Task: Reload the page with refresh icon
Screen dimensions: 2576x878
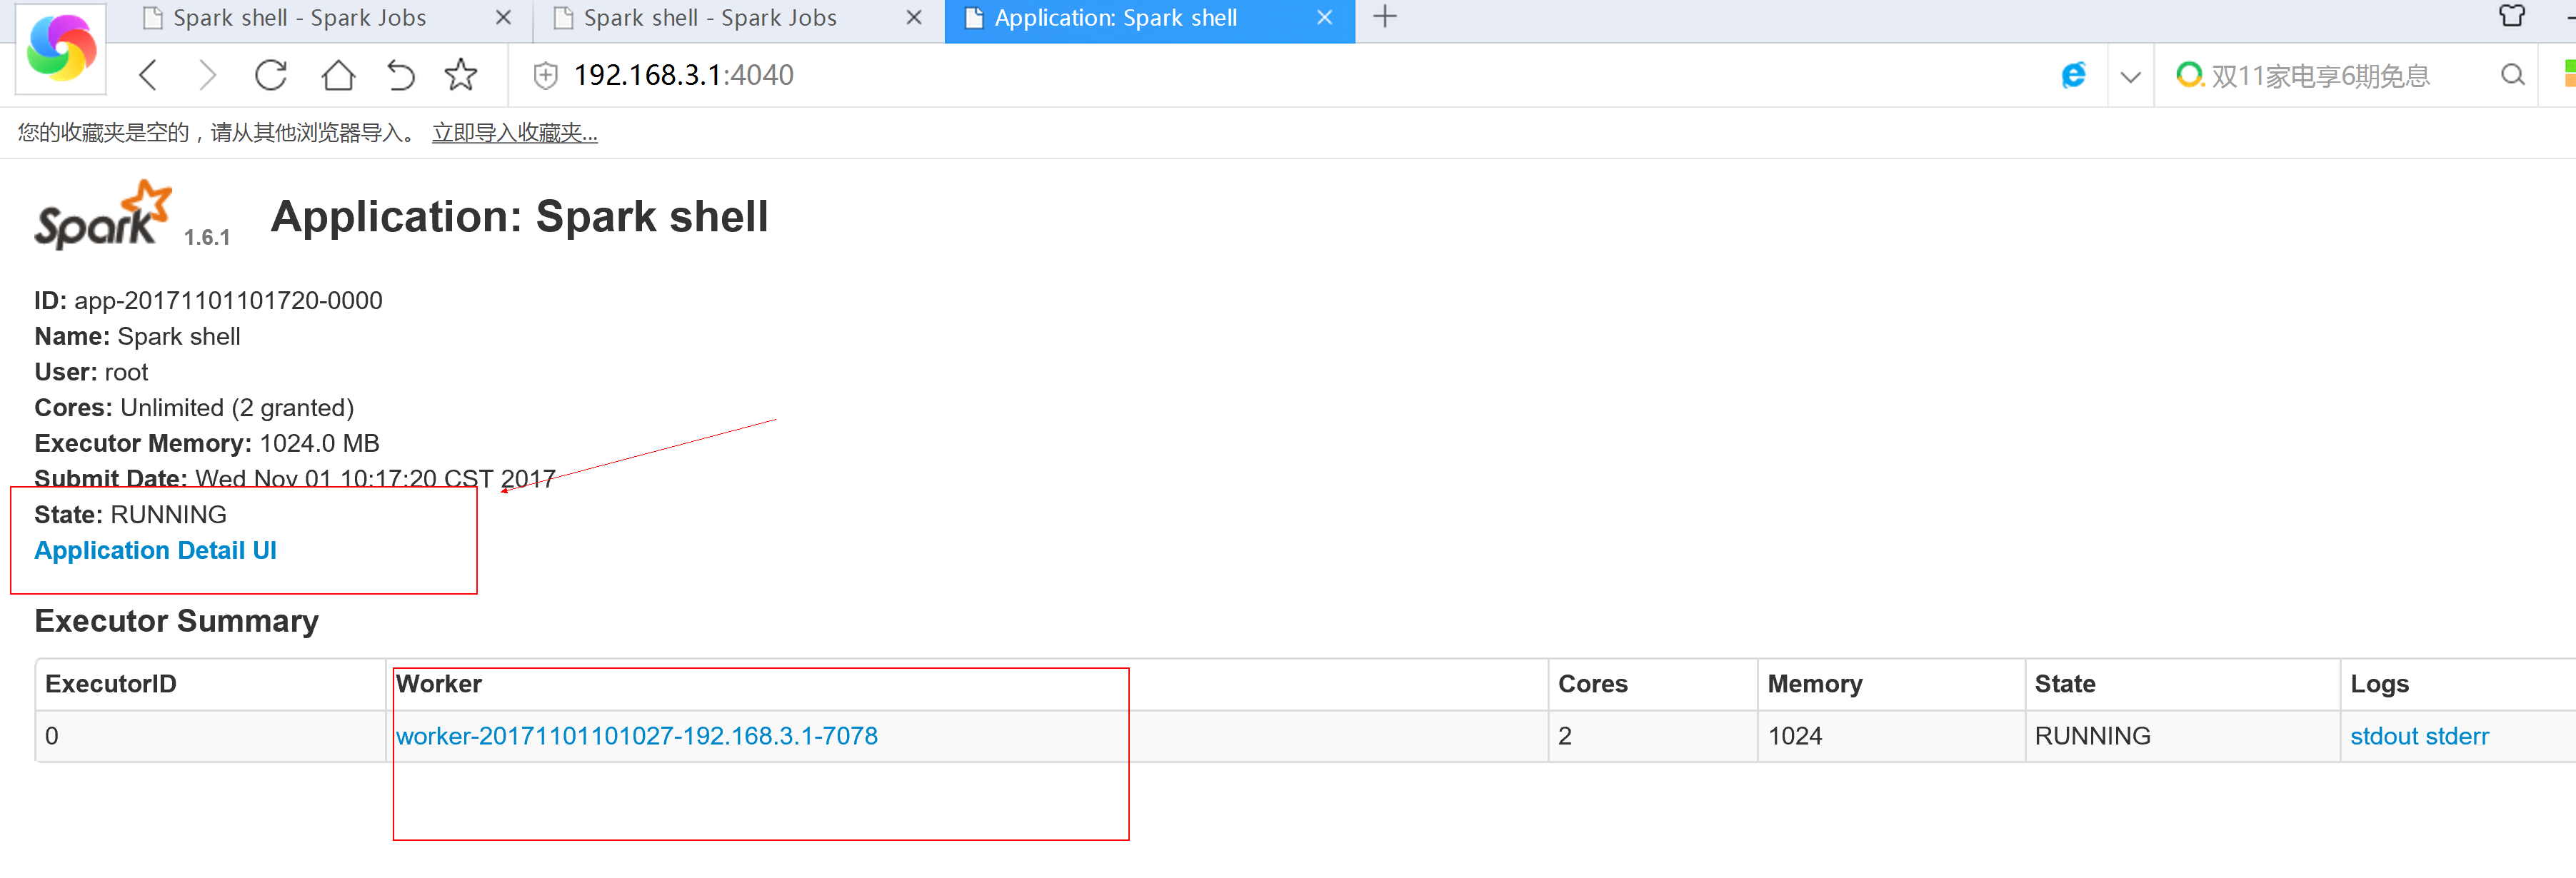Action: pos(271,75)
